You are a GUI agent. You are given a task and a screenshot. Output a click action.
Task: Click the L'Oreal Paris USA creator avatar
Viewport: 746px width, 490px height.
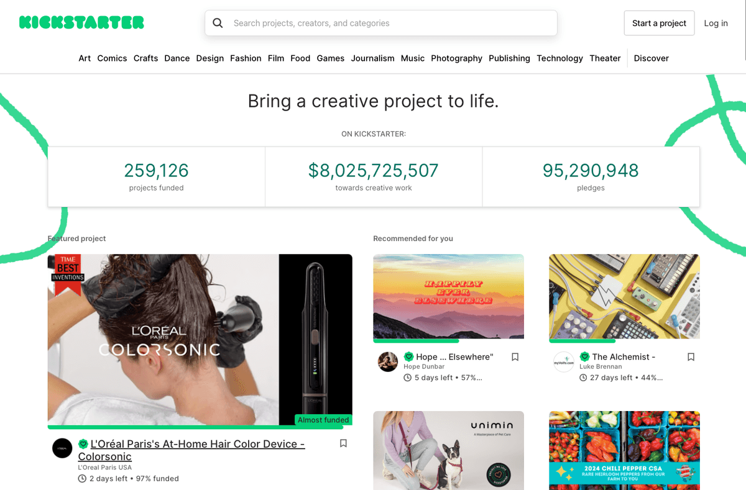coord(62,448)
